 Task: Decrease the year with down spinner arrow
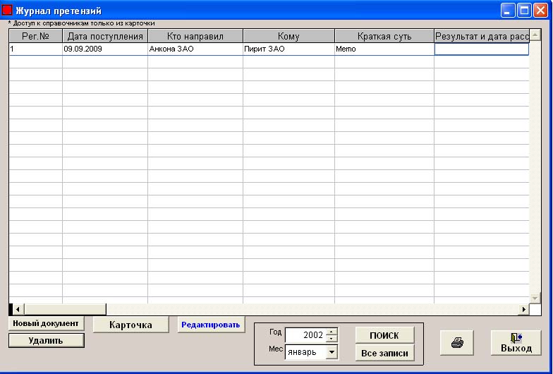[332, 339]
